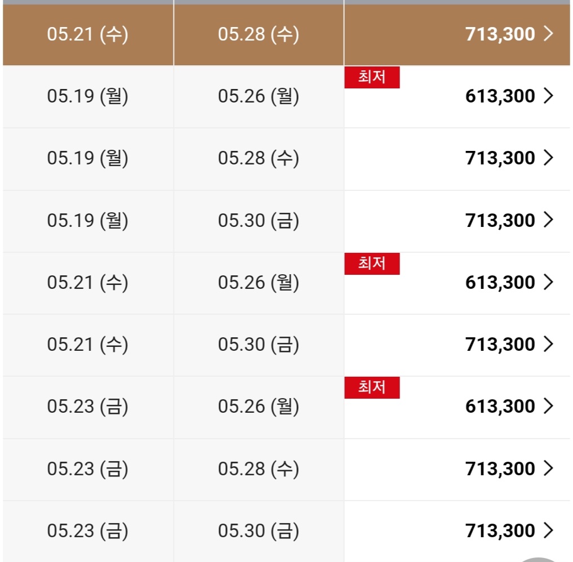Tap the chevron for 05.21 to 05.26 fare
The width and height of the screenshot is (573, 562).
click(549, 282)
